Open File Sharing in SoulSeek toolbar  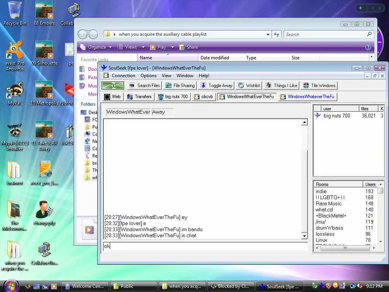point(180,86)
